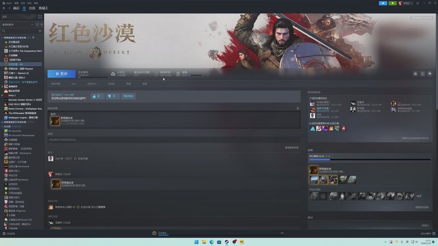The width and height of the screenshot is (438, 246).
Task: Pause the 红色沙漠 download with 暂停 button
Action: (x=61, y=74)
